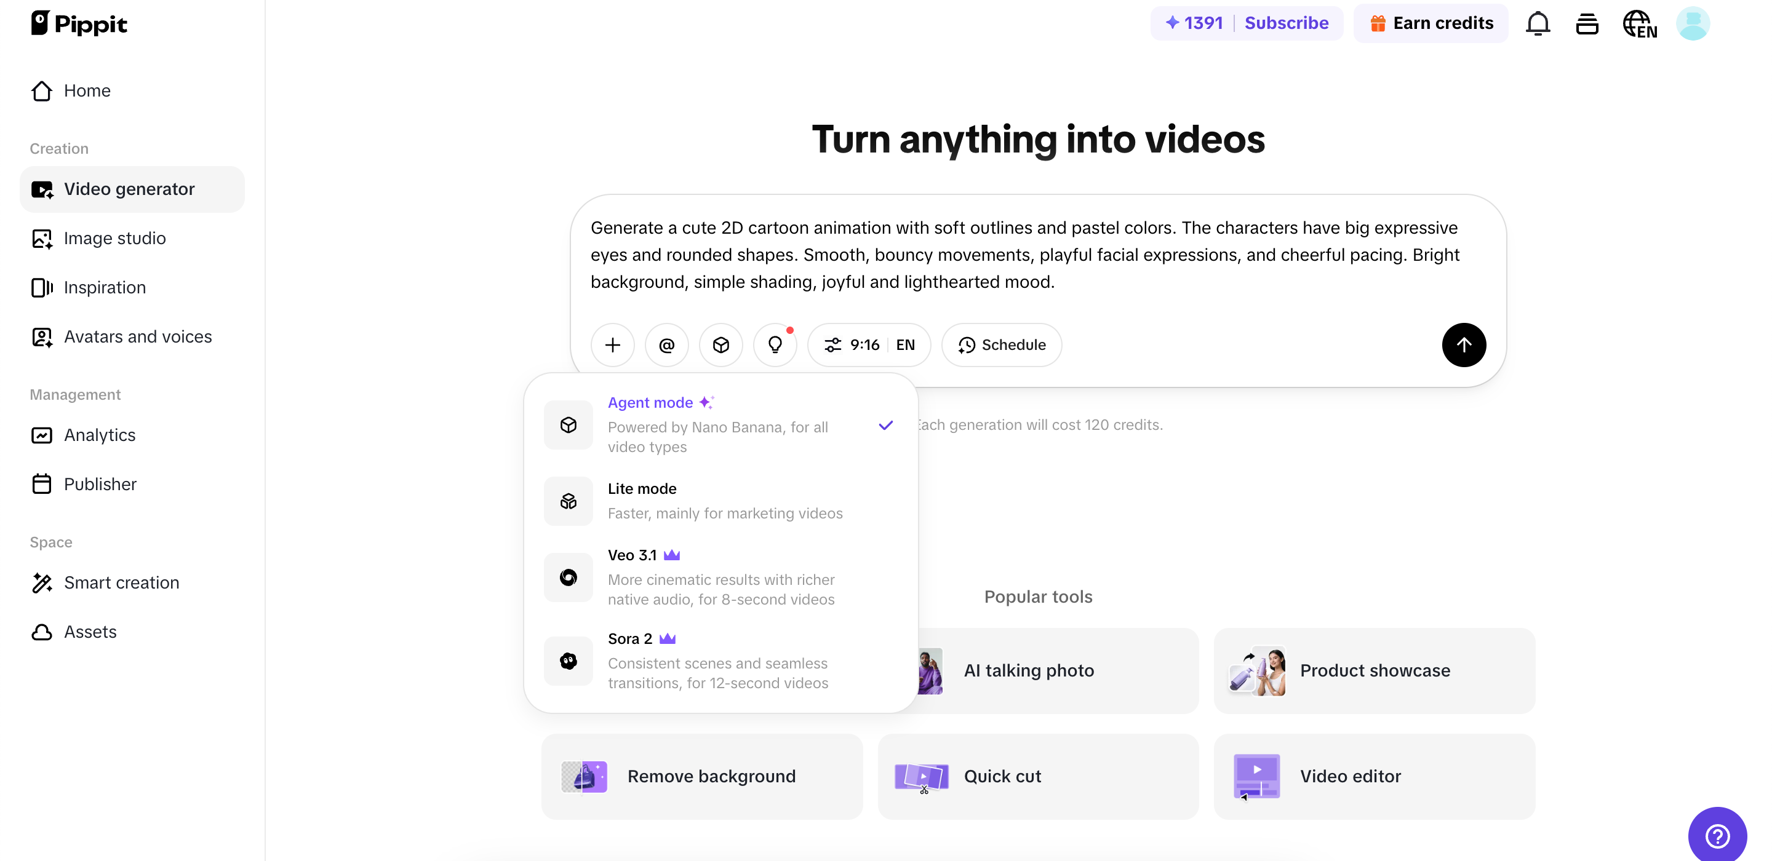Open Image studio in the sidebar

[x=114, y=238]
